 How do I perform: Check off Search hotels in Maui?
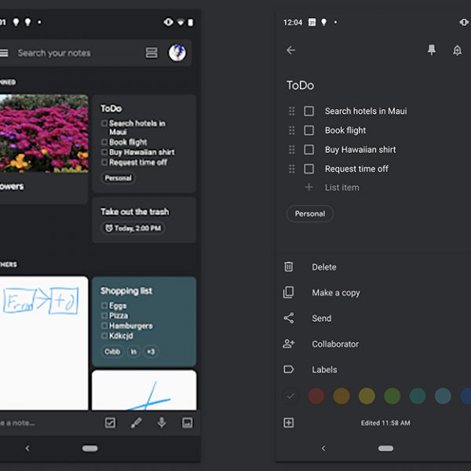(309, 111)
